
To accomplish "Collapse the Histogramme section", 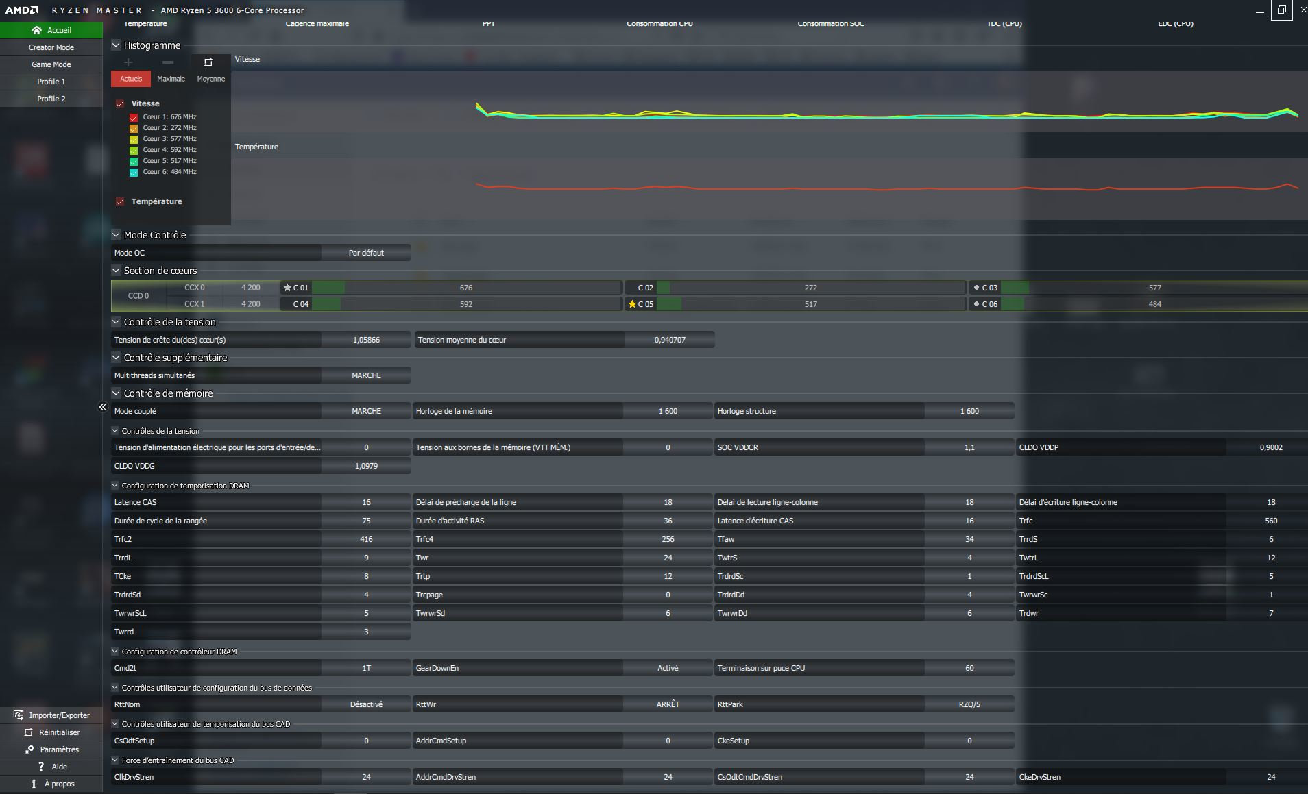I will point(116,45).
